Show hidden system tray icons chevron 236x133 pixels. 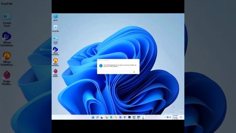[x=165, y=117]
